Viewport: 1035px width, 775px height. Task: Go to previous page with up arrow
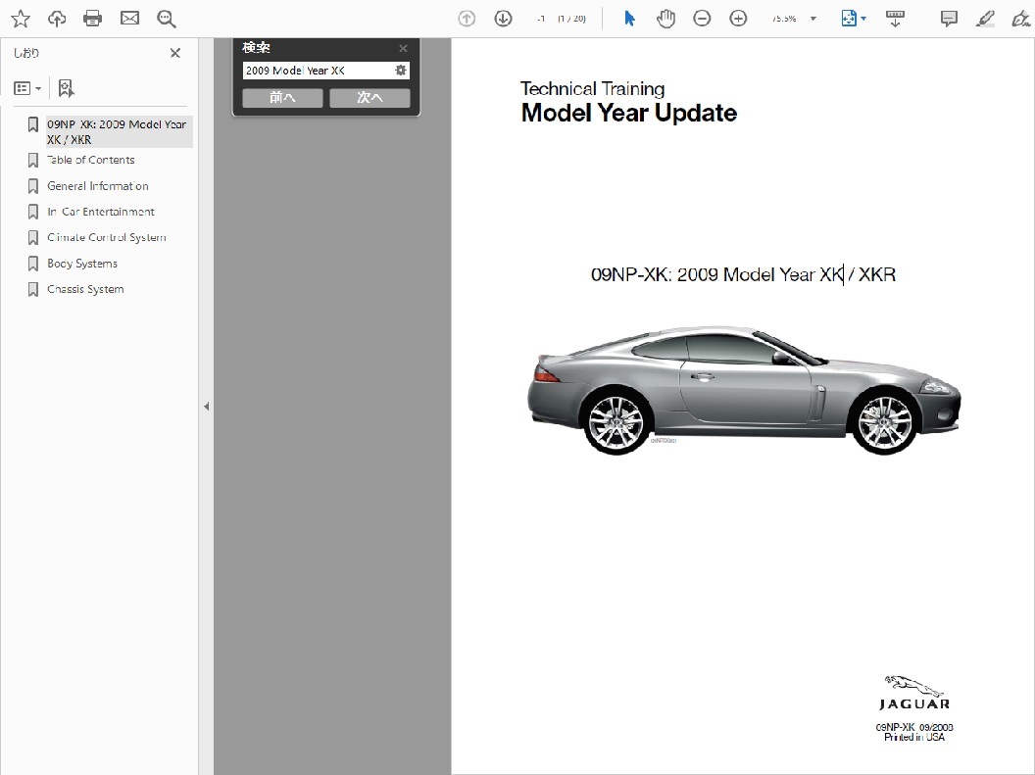467,19
